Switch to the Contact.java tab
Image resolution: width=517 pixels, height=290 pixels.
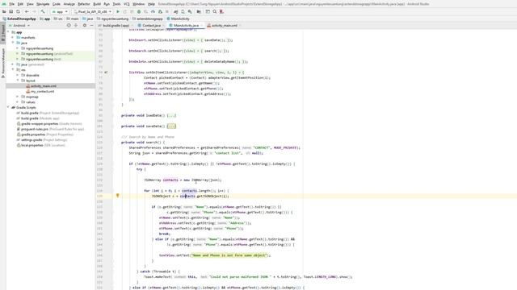[151, 25]
